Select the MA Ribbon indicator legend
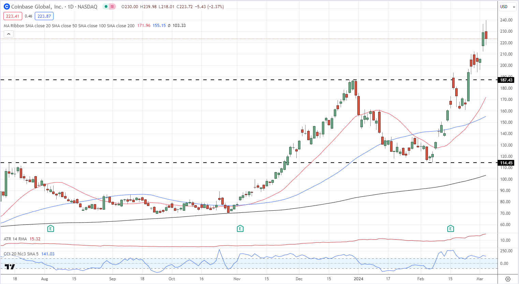 69,26
